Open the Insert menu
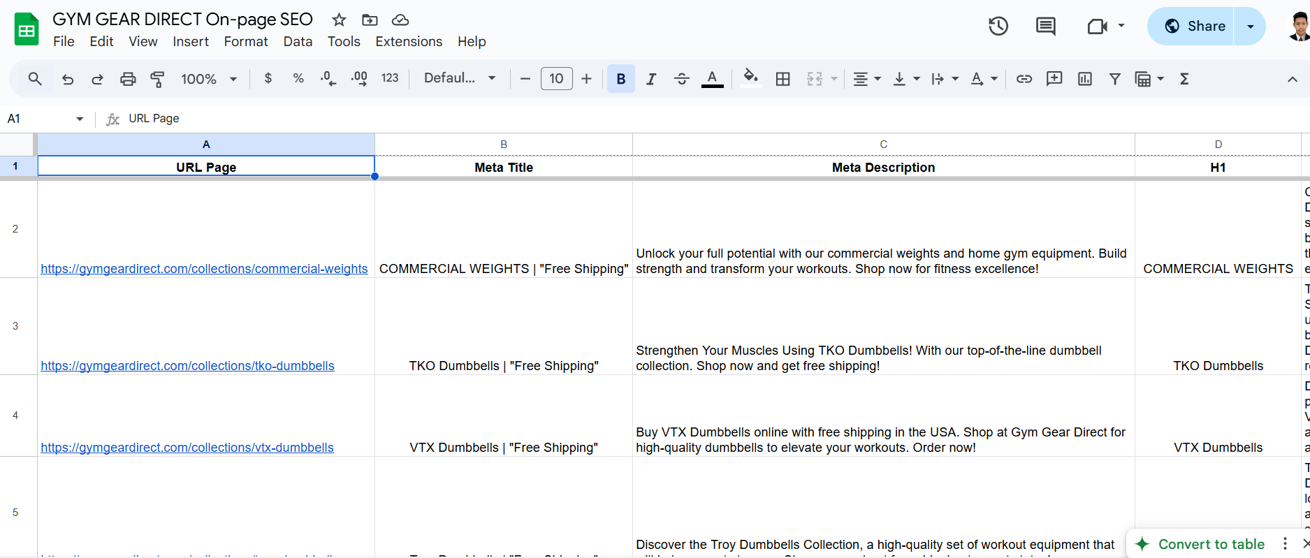Image resolution: width=1310 pixels, height=558 pixels. click(x=191, y=41)
